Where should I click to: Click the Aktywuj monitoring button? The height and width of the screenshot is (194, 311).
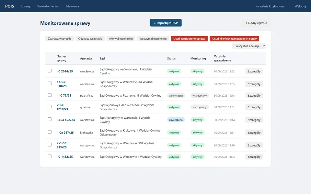[x=121, y=38]
